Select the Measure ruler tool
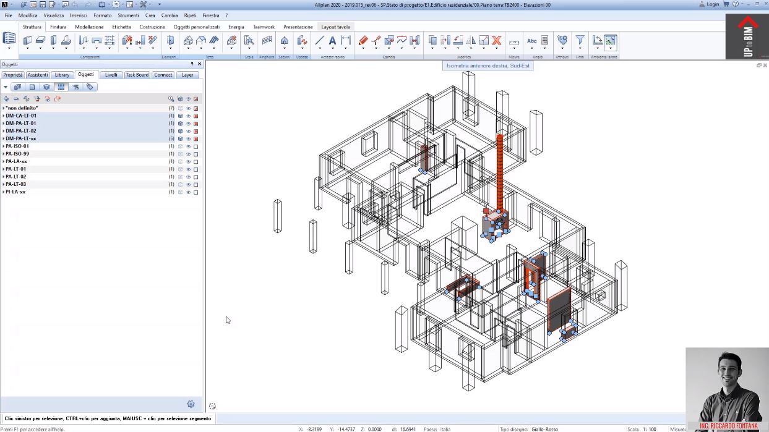 514,42
